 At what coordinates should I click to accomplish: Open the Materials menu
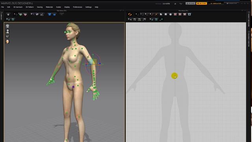click(49, 7)
